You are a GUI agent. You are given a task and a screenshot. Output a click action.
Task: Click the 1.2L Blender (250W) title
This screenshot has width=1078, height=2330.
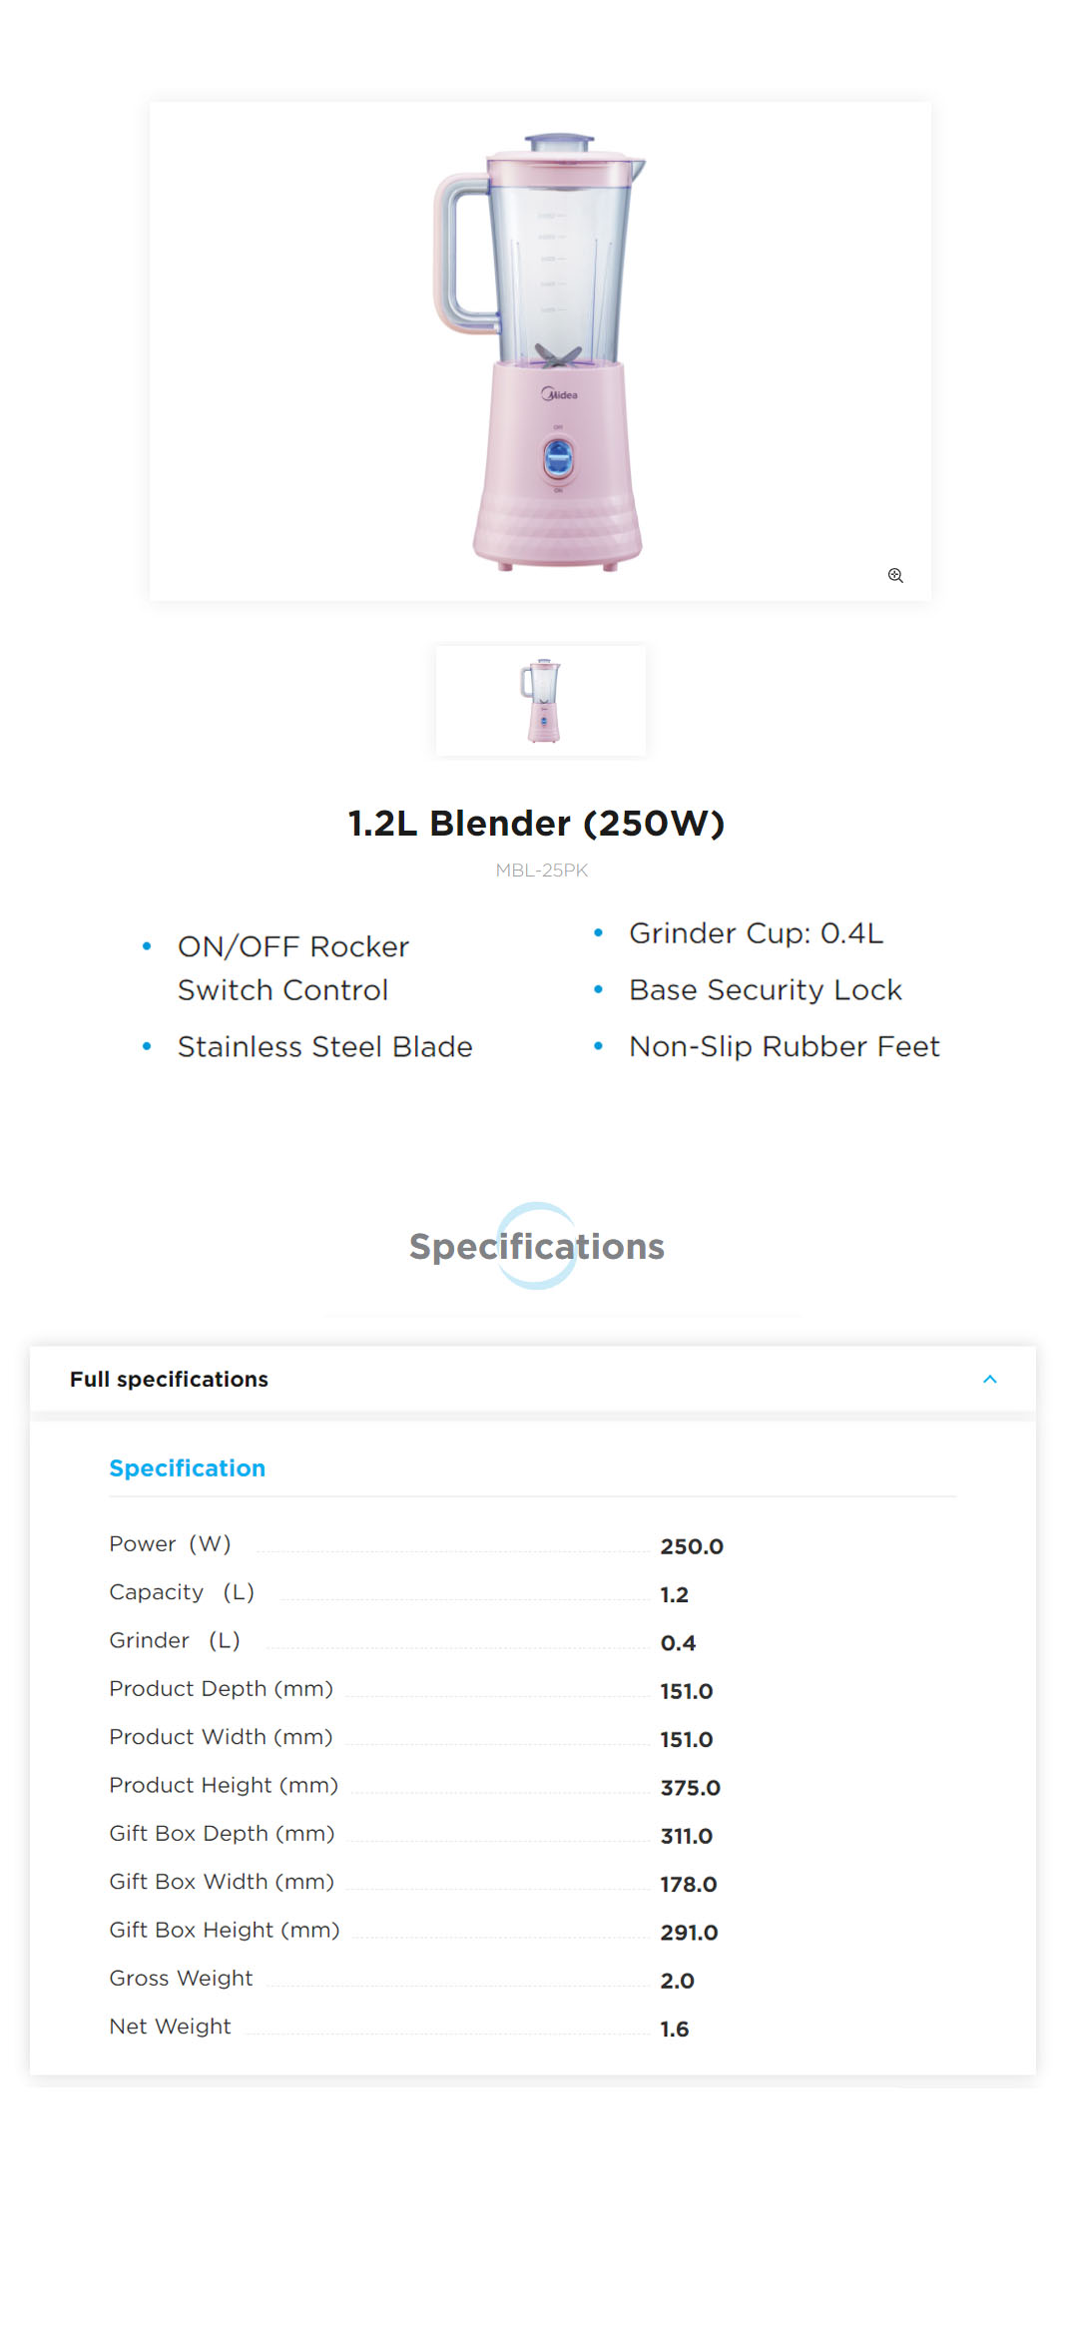click(x=537, y=824)
